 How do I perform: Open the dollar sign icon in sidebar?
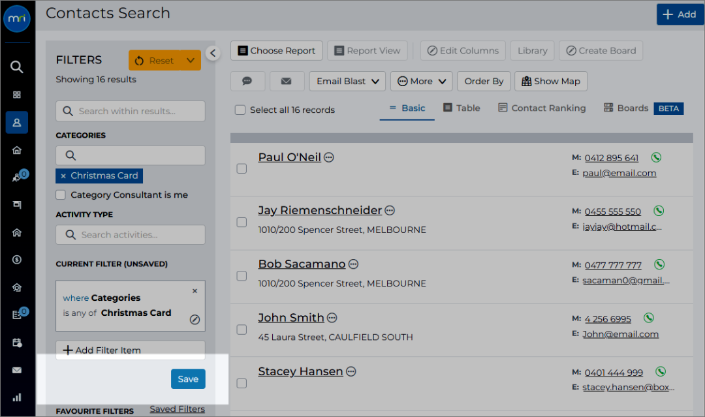pyautogui.click(x=16, y=259)
